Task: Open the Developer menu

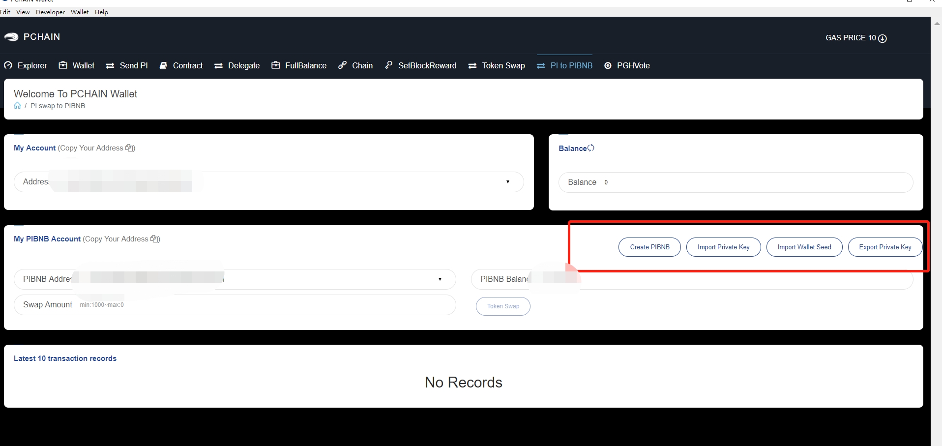Action: (50, 12)
